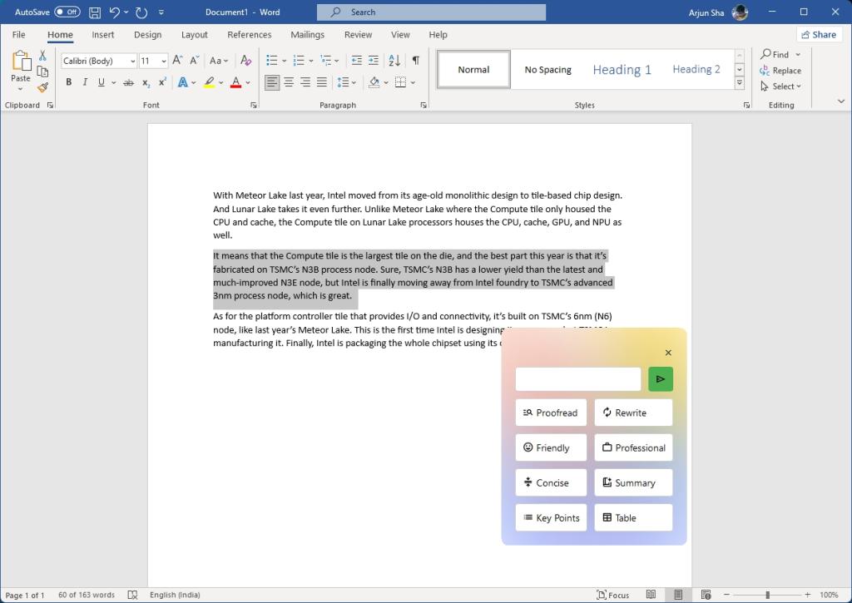Open the Borders dropdown arrow
Viewport: 852px width, 603px height.
(413, 82)
